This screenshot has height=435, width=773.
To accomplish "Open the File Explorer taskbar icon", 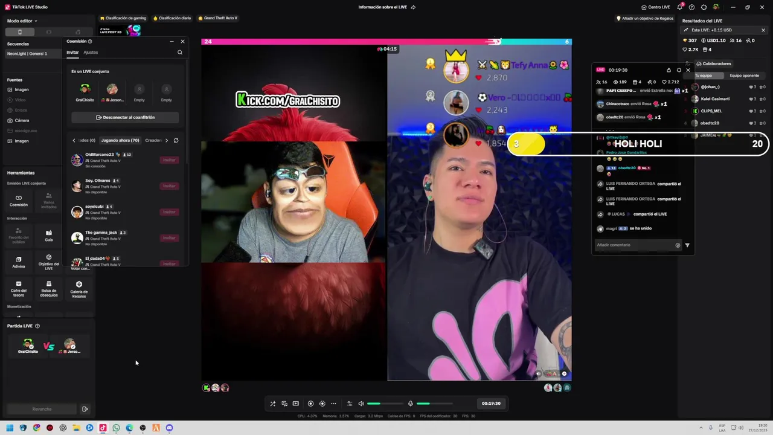I will click(76, 428).
